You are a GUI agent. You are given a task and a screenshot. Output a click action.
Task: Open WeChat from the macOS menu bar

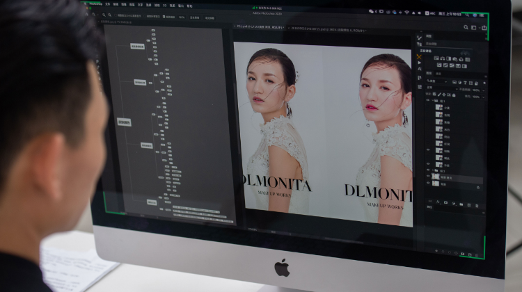[371, 11]
